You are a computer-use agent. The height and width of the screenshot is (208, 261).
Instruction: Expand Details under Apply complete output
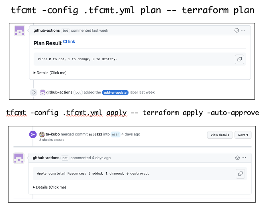pos(50,187)
